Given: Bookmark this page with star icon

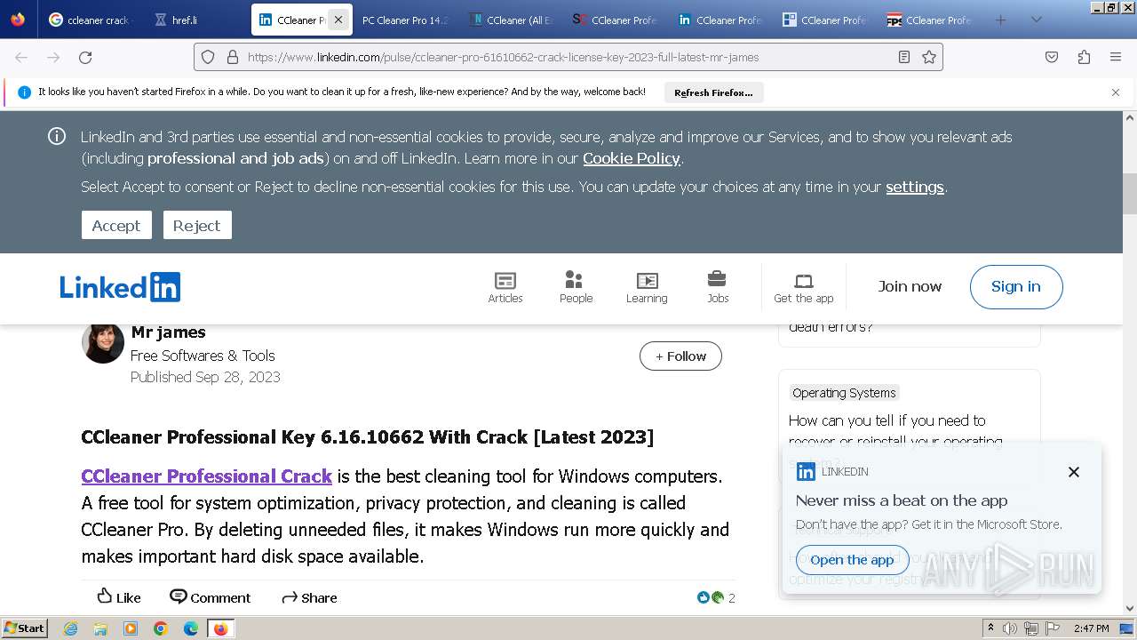Looking at the screenshot, I should [929, 57].
